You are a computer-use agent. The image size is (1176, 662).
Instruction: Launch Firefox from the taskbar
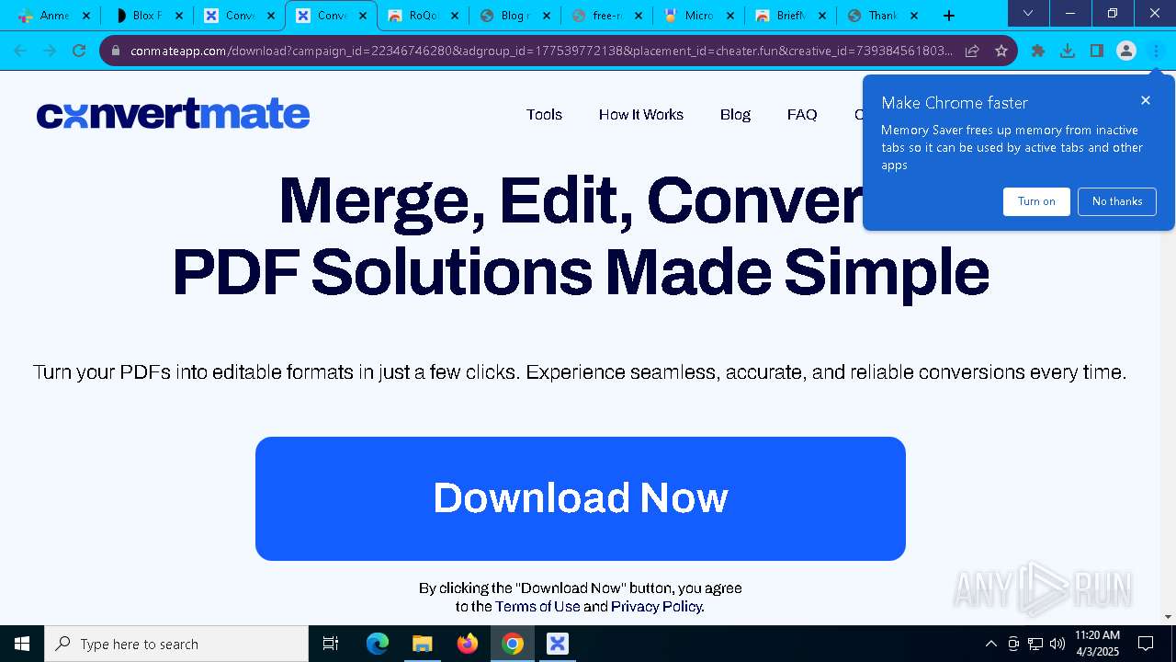click(x=468, y=644)
